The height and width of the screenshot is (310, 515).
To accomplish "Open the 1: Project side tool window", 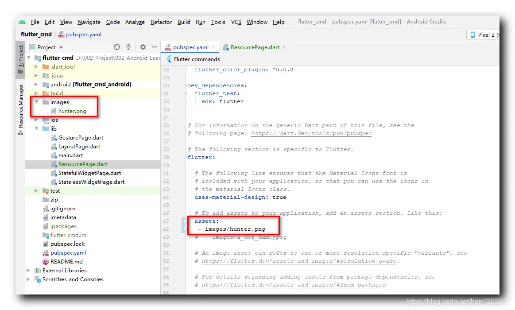I will [20, 59].
